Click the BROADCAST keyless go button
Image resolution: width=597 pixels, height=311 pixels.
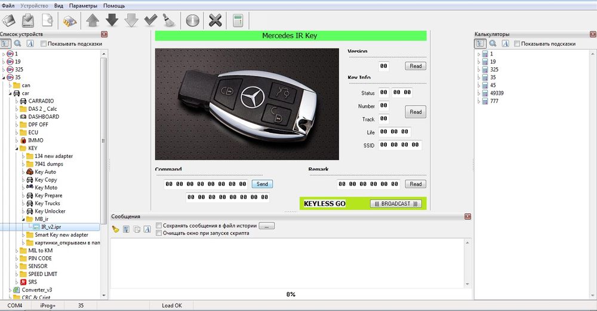coord(396,204)
